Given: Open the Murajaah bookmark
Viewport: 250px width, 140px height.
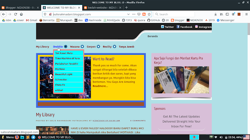Looking at the screenshot, I should coord(64,20).
